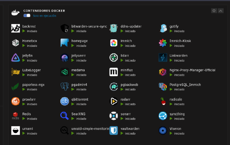
Task: Click the homepage bookmark icon
Action: [65, 43]
